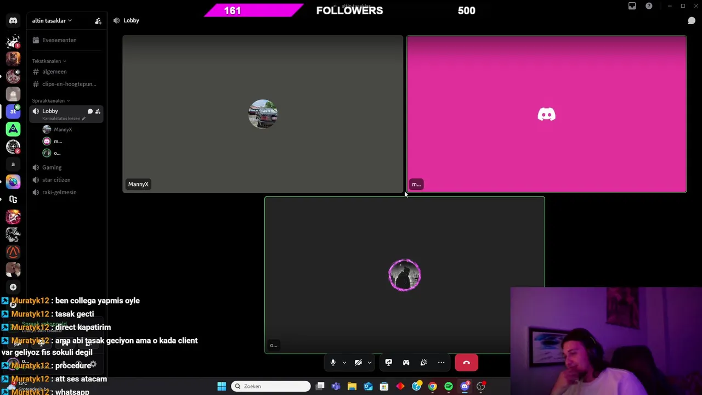Screen dimensions: 702x395
Task: Turn on the camera toggle
Action: pyautogui.click(x=358, y=363)
